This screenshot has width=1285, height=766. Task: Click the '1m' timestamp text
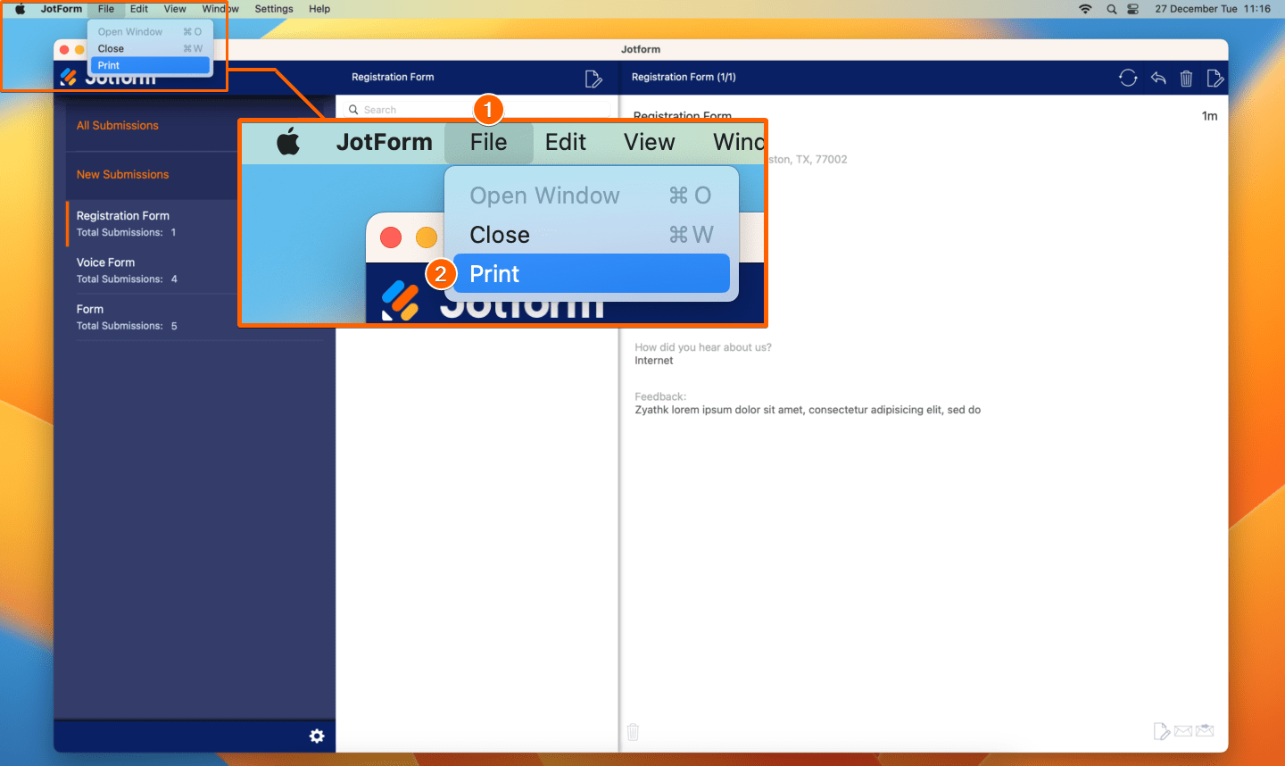click(1209, 116)
